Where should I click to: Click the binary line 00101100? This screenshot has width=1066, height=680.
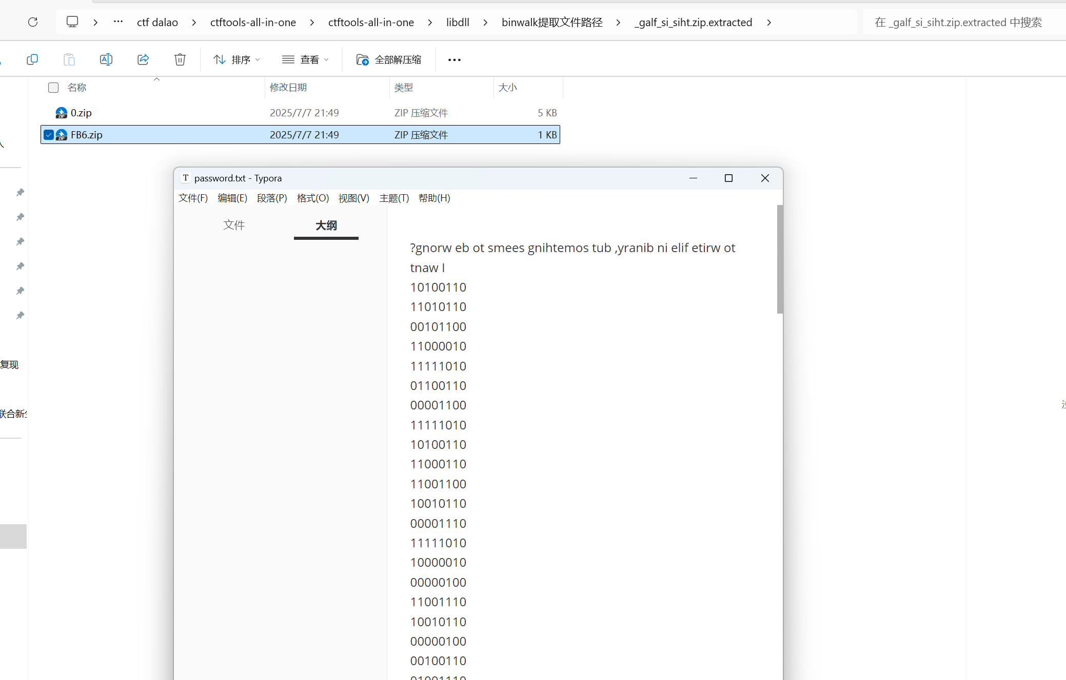point(438,326)
